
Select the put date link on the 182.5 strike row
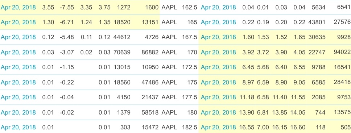click(x=218, y=127)
